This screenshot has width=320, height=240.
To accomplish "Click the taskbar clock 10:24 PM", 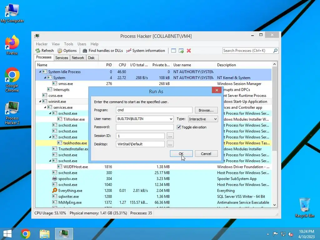I will (306, 232).
